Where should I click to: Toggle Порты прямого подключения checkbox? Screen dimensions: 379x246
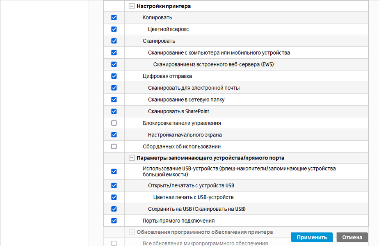click(x=114, y=221)
